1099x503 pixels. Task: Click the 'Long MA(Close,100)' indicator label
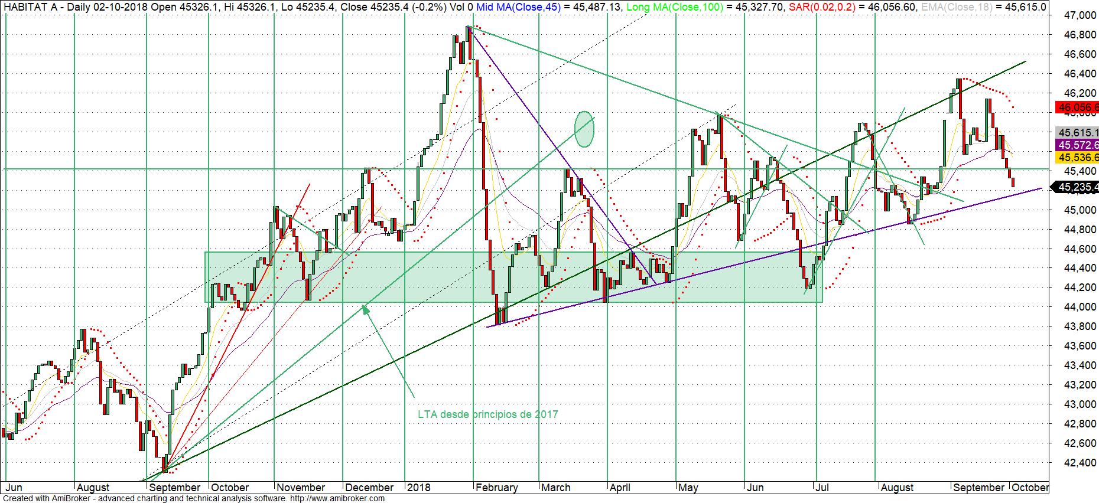[675, 7]
